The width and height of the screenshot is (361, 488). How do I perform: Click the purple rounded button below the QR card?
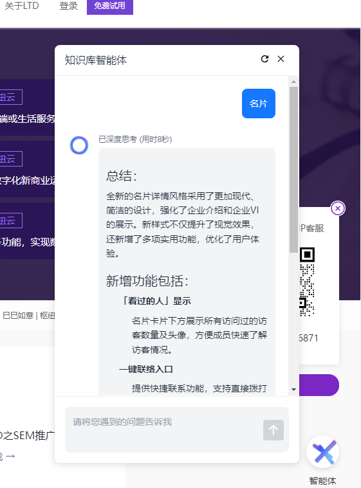pos(319,385)
